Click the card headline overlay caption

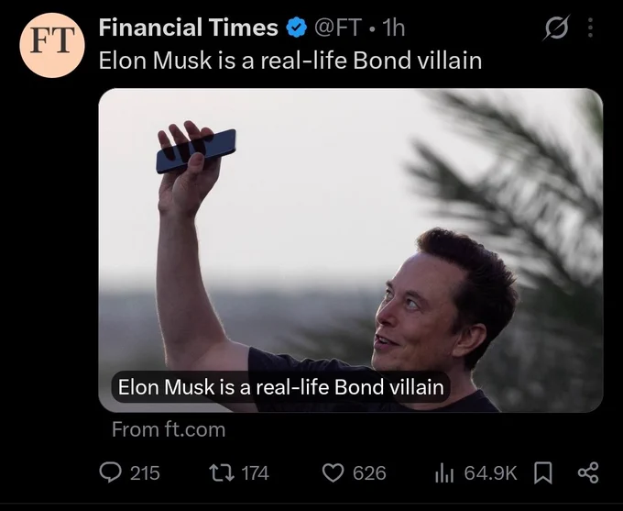pyautogui.click(x=280, y=387)
